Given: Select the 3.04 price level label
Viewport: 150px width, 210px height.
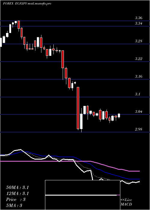Looking at the screenshot, I should (139, 112).
